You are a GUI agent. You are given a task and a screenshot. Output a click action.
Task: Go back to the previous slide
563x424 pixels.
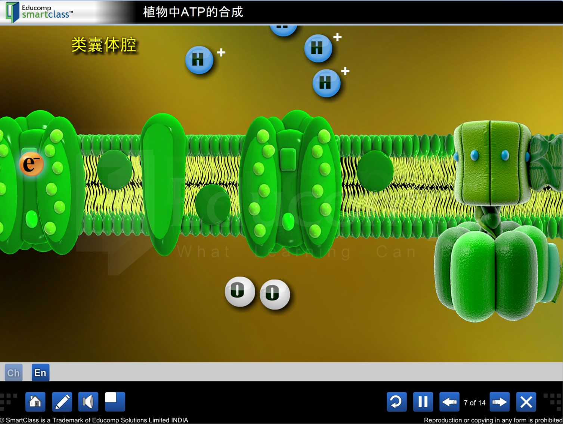pyautogui.click(x=449, y=402)
